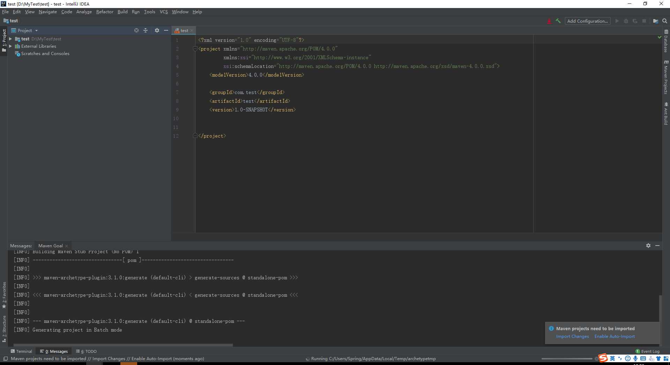Toggle the 1: Project side tab
670x365 pixels.
tap(4, 40)
